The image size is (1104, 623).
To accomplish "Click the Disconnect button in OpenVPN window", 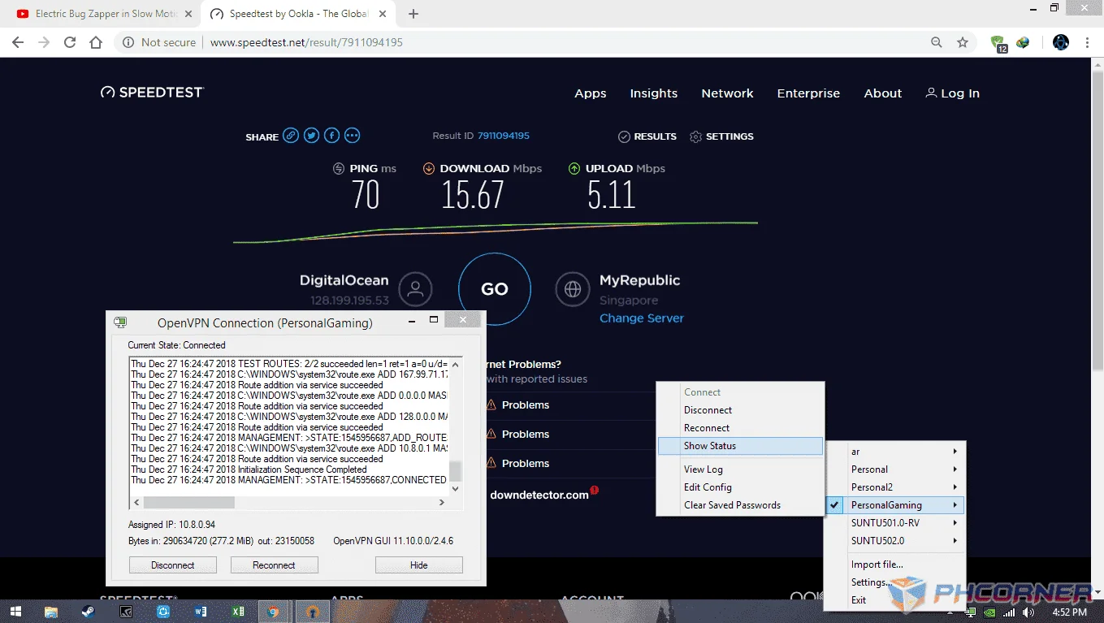I will click(x=173, y=565).
